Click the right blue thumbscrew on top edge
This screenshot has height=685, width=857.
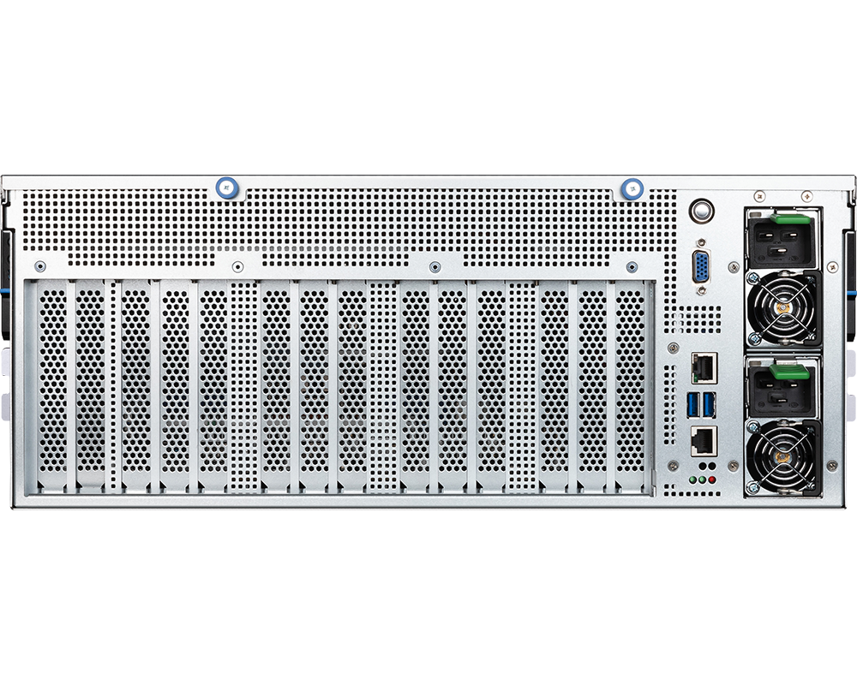point(632,186)
